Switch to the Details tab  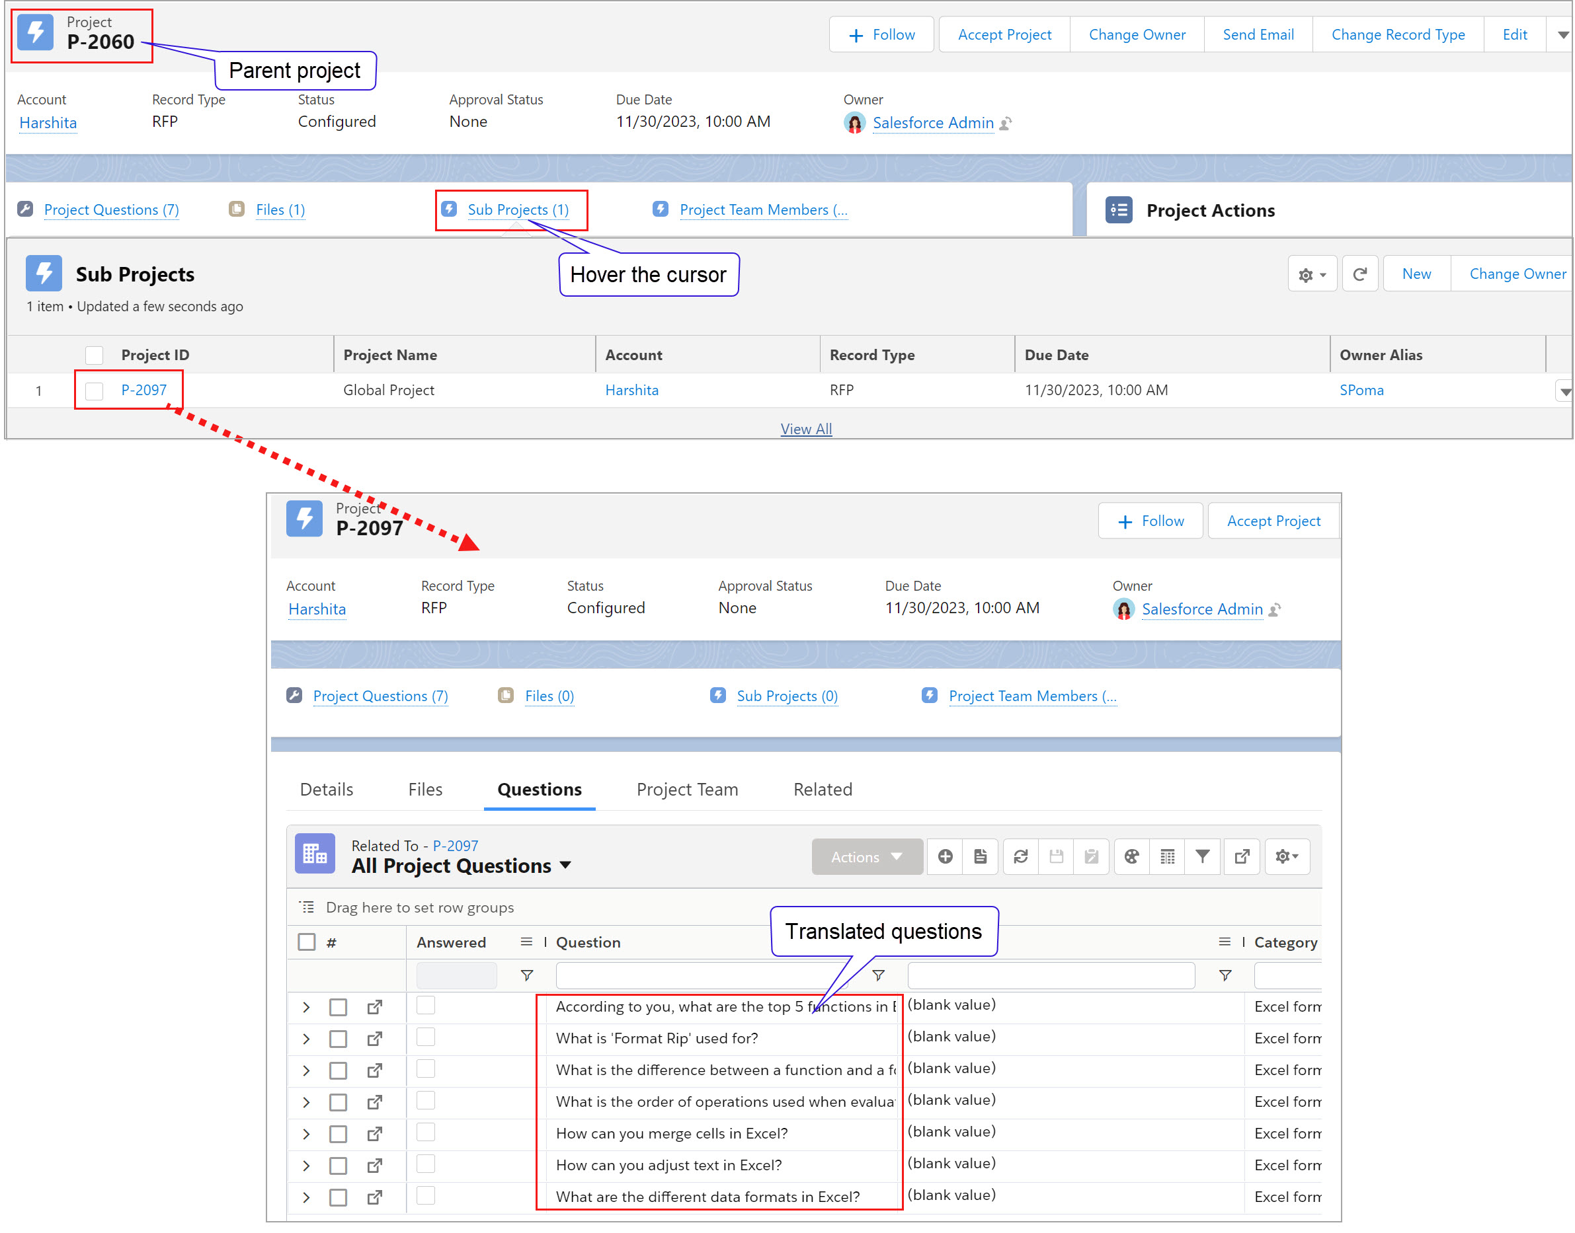tap(327, 790)
